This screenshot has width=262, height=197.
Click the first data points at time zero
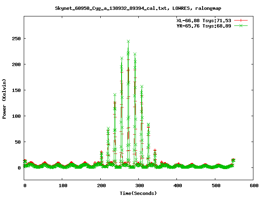[25, 161]
